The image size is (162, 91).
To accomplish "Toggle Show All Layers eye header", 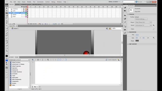I will pyautogui.click(x=22, y=7).
